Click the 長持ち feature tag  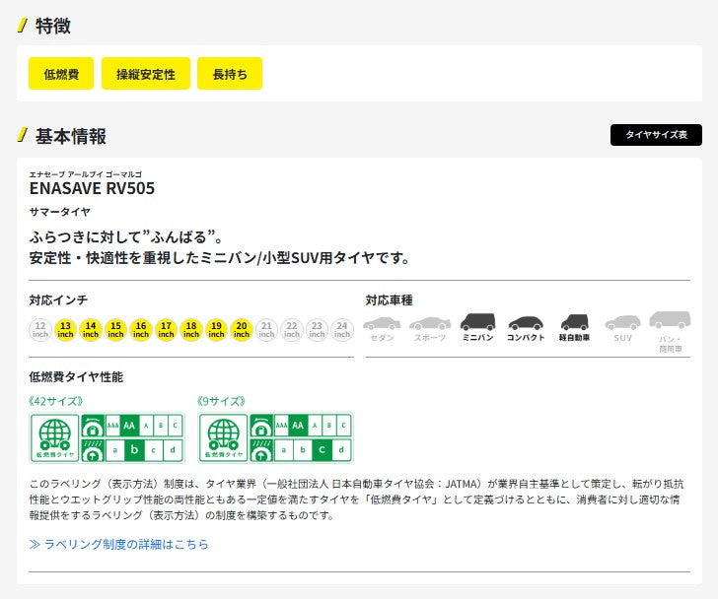click(230, 74)
